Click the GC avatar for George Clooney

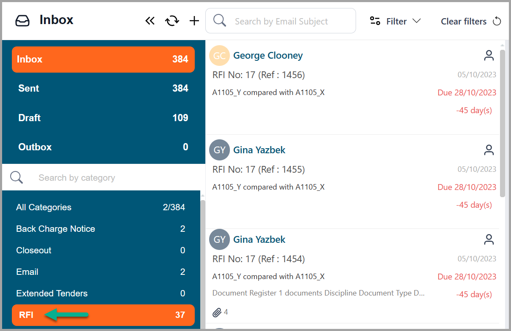219,56
